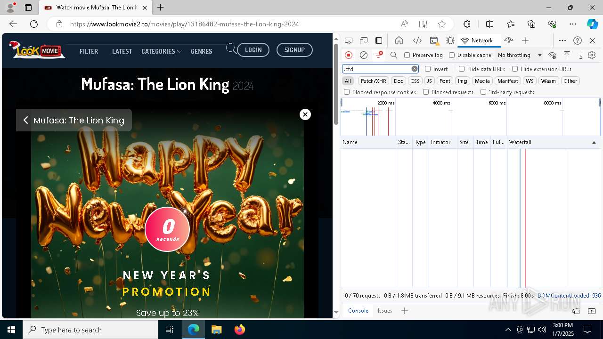This screenshot has width=603, height=339.
Task: Add more tools with the plus icon
Action: click(525, 40)
